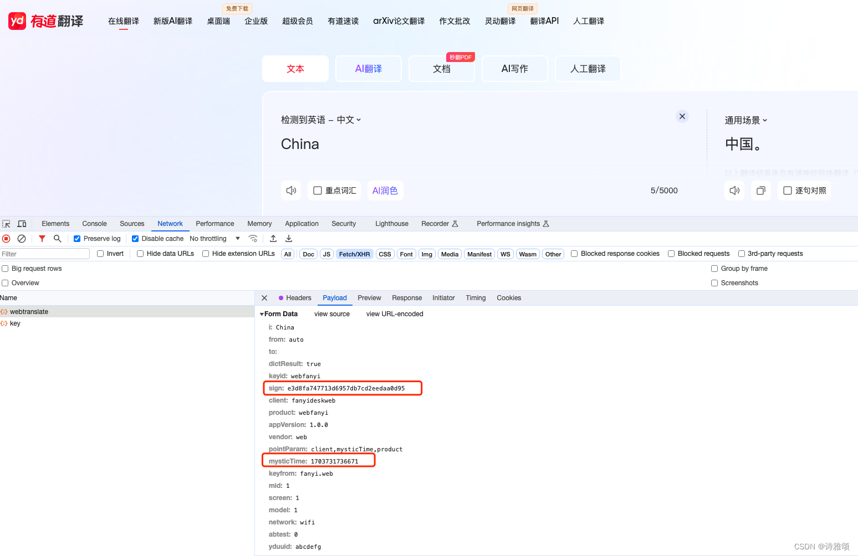
Task: Click the Youdao yd logo icon
Action: (17, 21)
